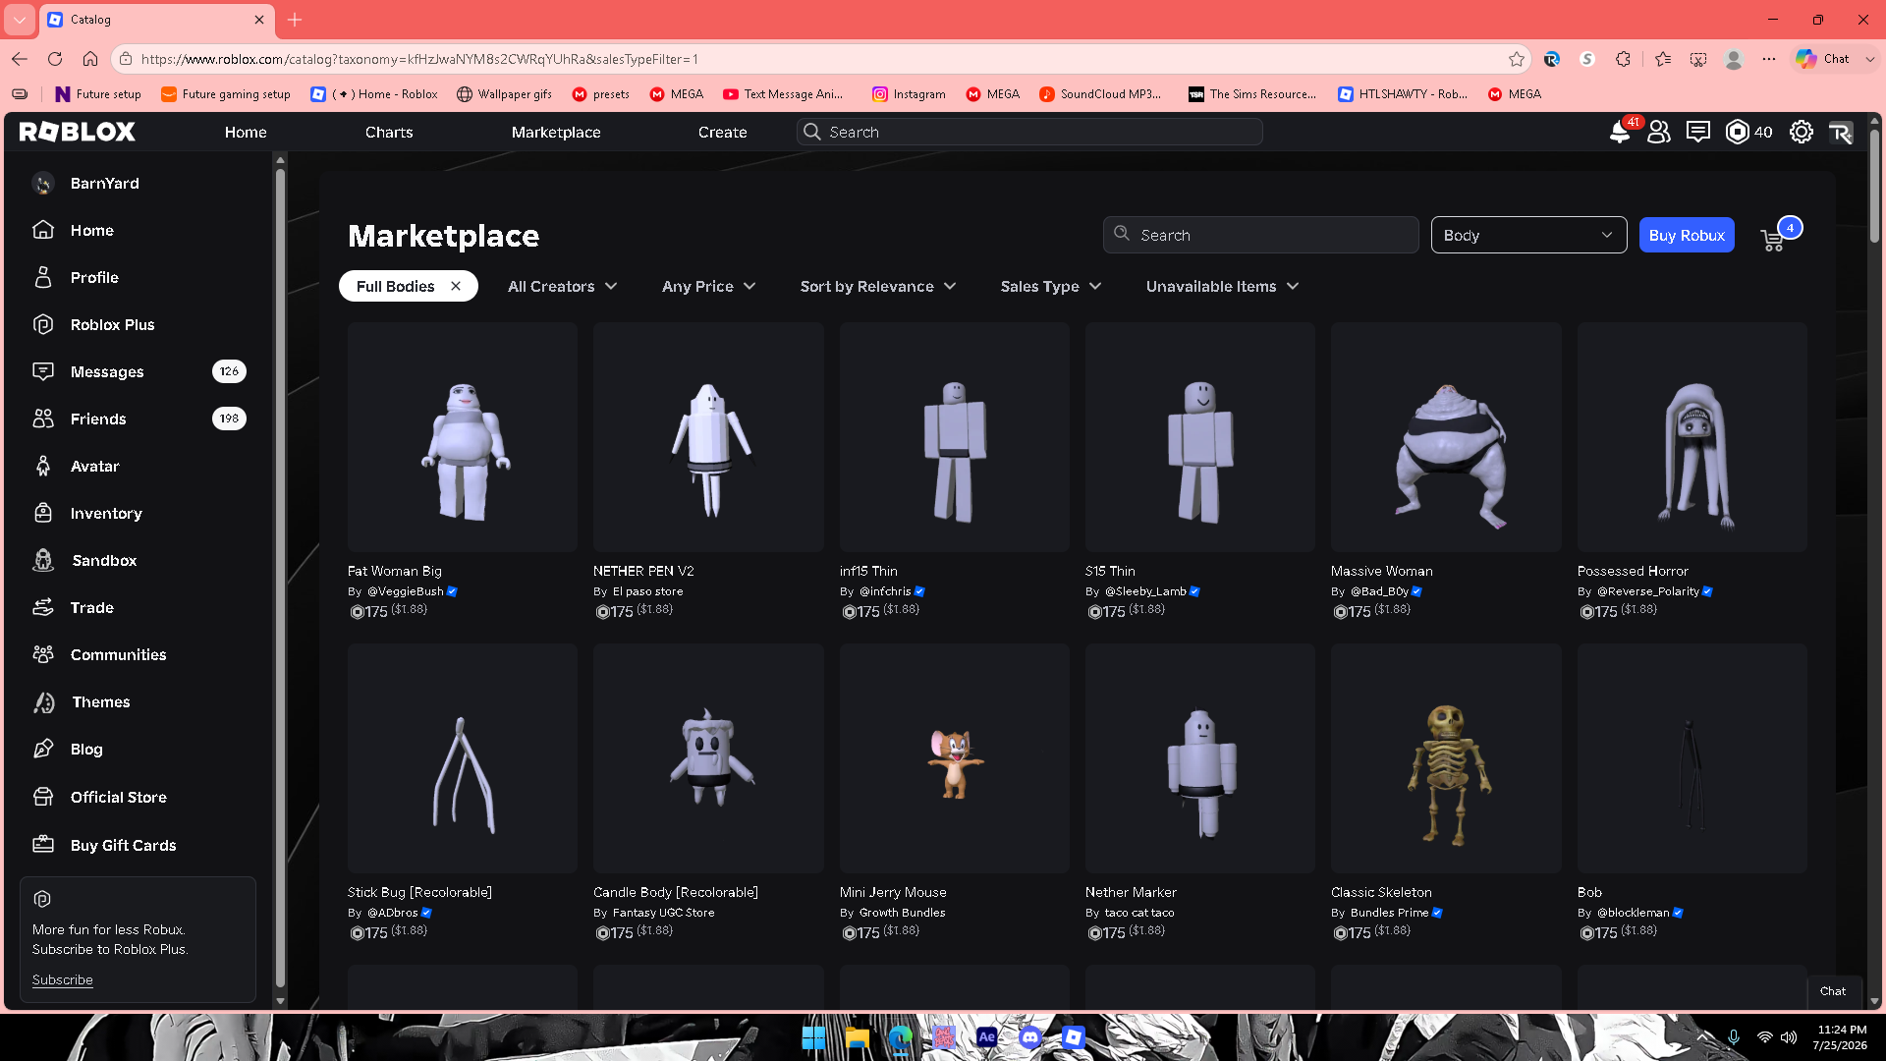Open Create in the top navigation
This screenshot has height=1061, width=1886.
723,132
